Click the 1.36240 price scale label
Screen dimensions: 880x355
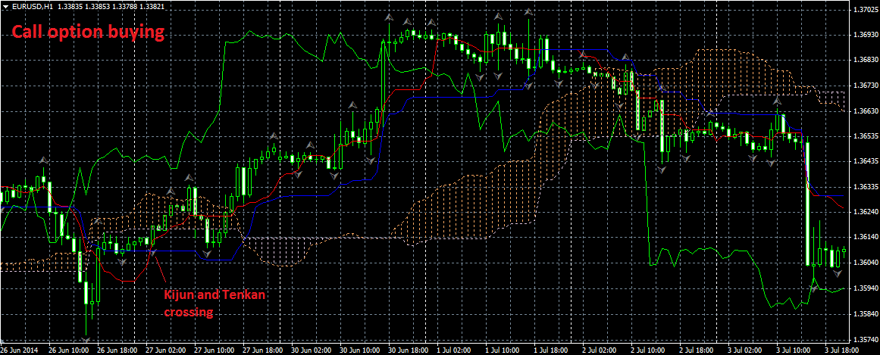pos(865,212)
